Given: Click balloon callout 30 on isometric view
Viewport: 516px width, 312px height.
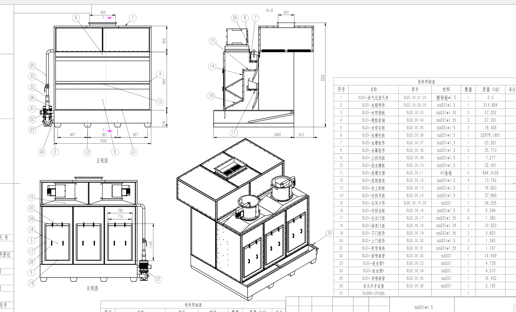Looking at the screenshot, I should pos(329,233).
